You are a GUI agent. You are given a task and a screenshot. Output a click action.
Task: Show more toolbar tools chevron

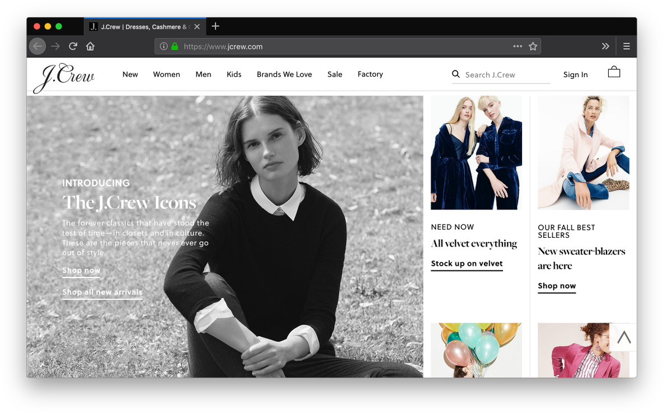[605, 46]
